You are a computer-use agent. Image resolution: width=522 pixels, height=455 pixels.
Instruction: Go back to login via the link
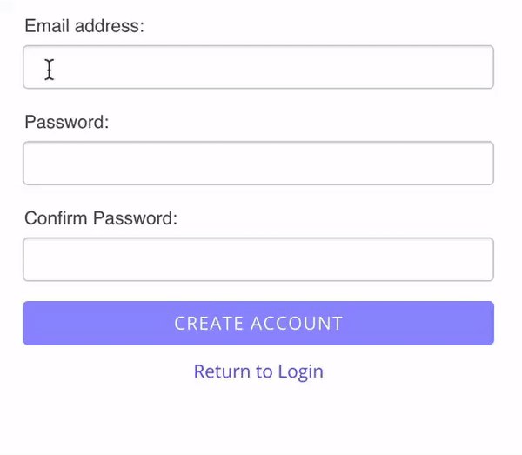pyautogui.click(x=258, y=371)
